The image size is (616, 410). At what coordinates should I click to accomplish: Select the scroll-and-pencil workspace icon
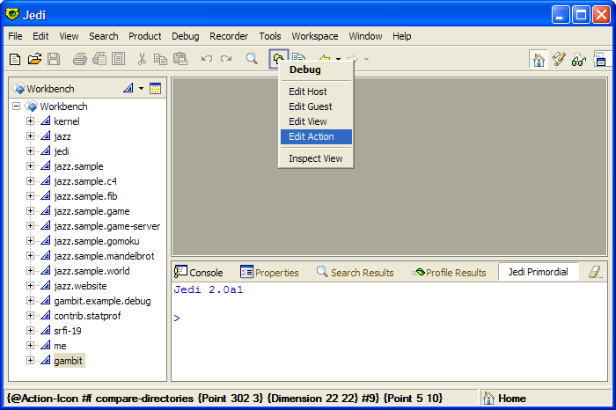click(x=559, y=60)
